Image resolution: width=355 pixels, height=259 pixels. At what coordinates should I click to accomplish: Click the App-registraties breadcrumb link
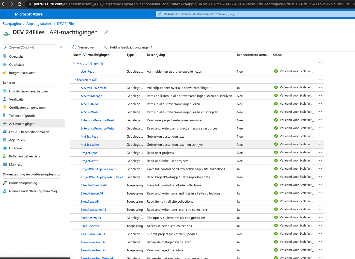(x=39, y=24)
